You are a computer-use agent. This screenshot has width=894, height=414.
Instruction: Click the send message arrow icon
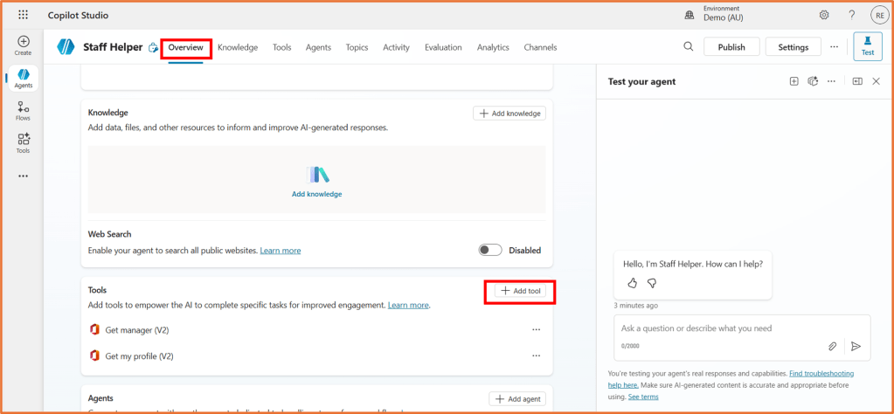(x=856, y=346)
